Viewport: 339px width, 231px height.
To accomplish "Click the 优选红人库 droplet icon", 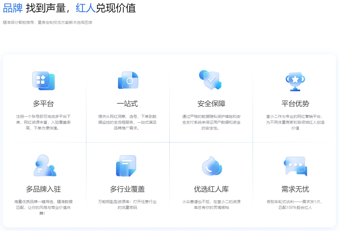I will click(212, 166).
